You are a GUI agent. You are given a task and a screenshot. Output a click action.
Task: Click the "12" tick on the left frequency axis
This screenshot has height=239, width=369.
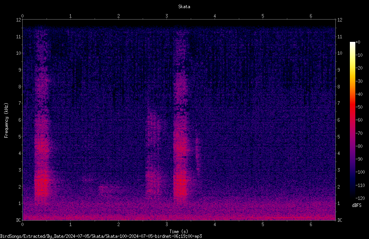point(19,20)
